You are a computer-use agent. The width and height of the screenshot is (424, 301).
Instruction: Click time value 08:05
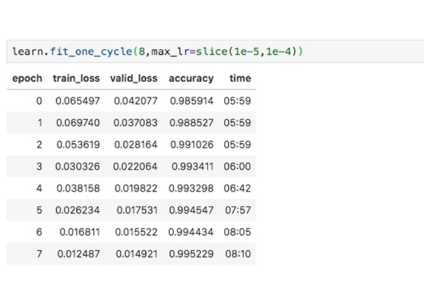tap(237, 232)
